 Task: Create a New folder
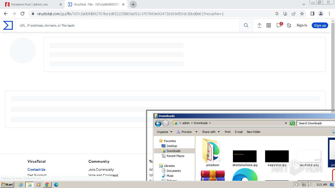pyautogui.click(x=254, y=132)
